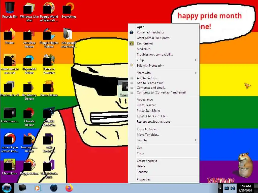Open ChomikBox desktop shortcut
Viewport: 258px width, 193px height.
(10, 167)
